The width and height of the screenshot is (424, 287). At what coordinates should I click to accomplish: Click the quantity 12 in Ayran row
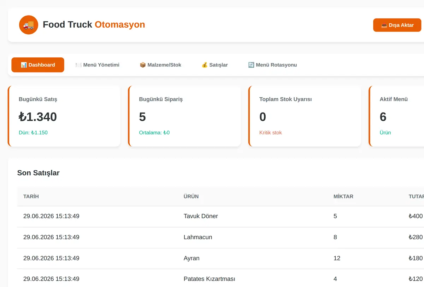(337, 258)
